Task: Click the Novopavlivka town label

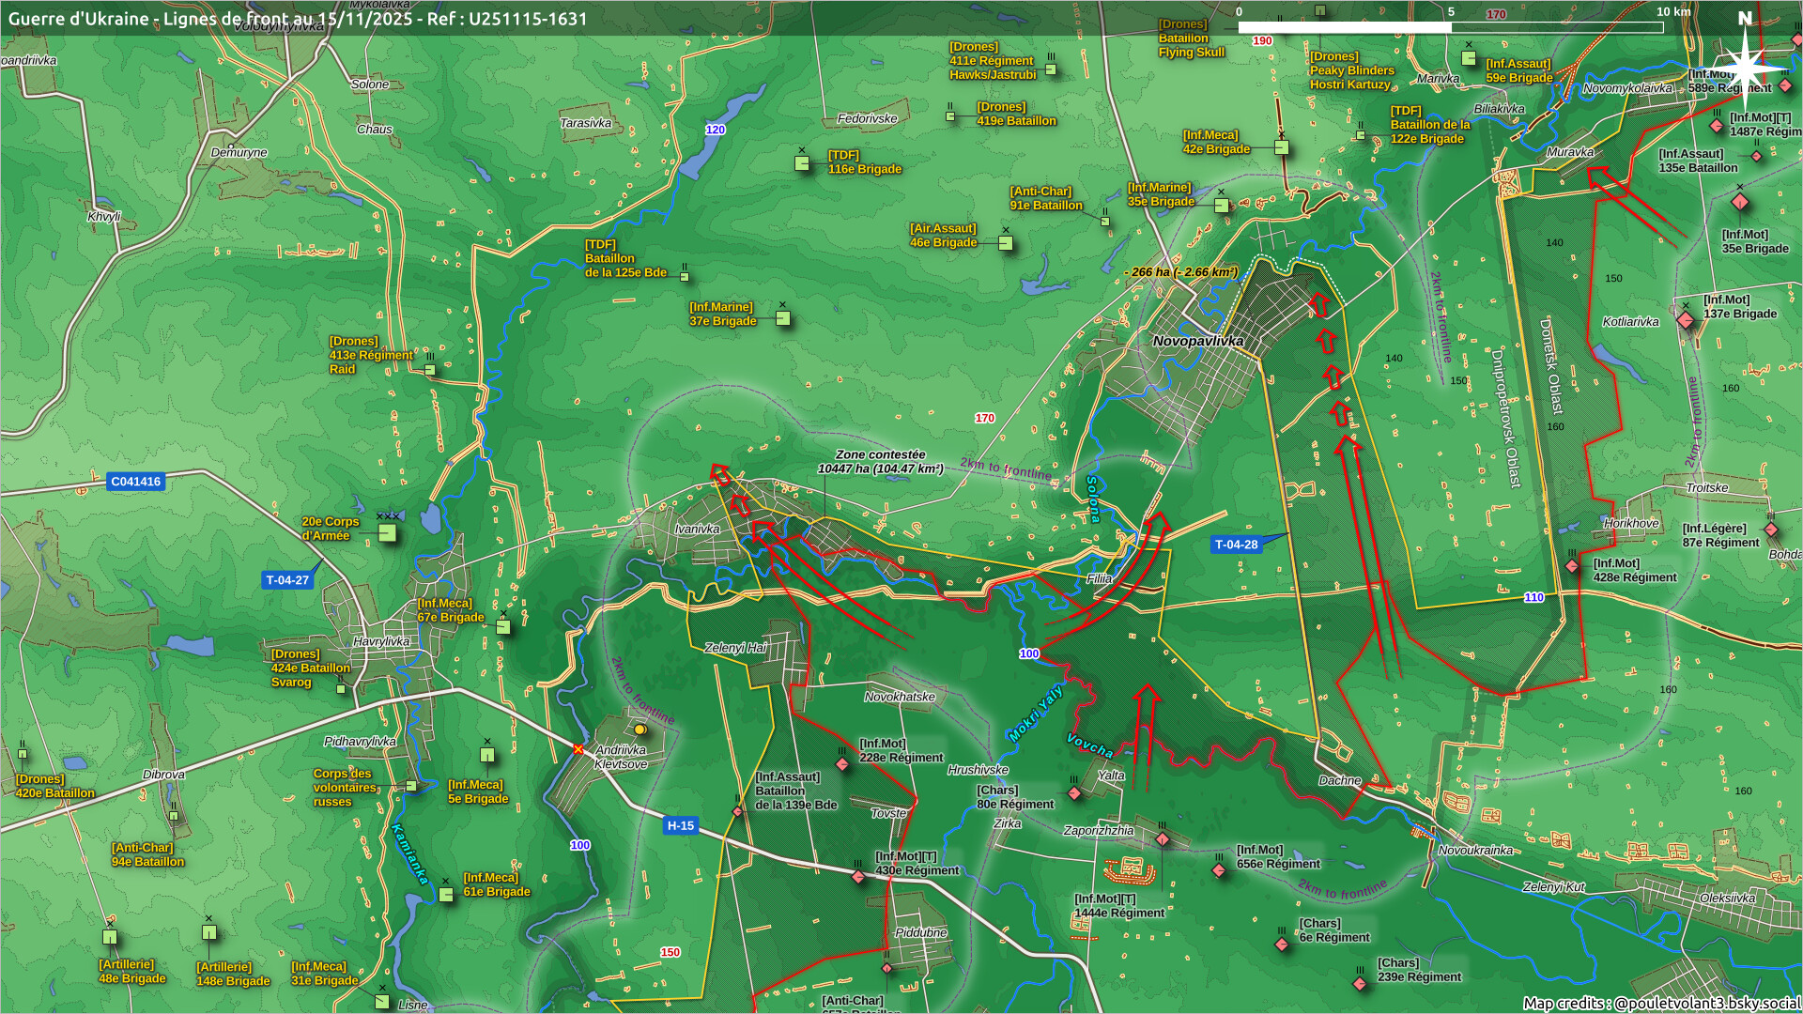Action: coord(1197,341)
